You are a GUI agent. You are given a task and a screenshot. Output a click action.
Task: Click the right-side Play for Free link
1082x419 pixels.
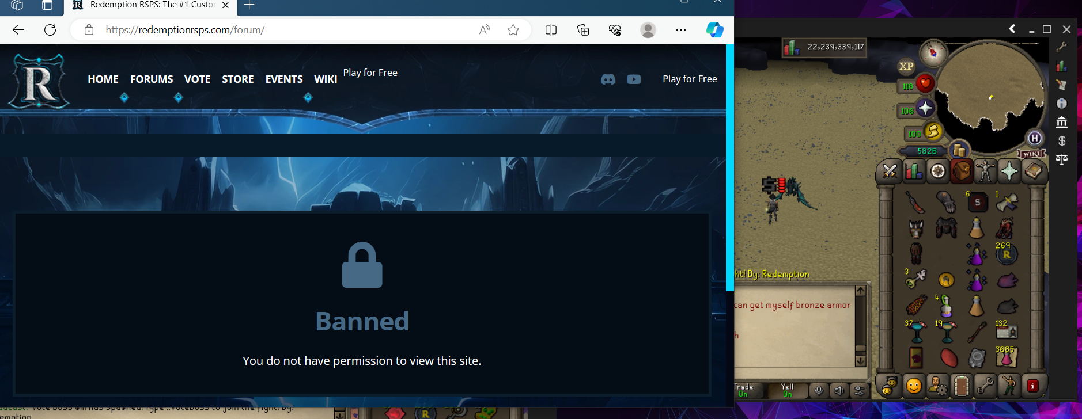690,79
